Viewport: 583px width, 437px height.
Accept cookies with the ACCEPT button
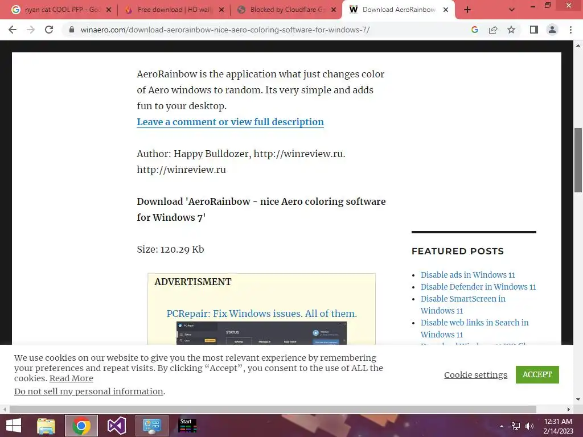(537, 374)
